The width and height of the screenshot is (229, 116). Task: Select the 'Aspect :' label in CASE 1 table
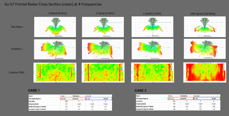point(31,96)
